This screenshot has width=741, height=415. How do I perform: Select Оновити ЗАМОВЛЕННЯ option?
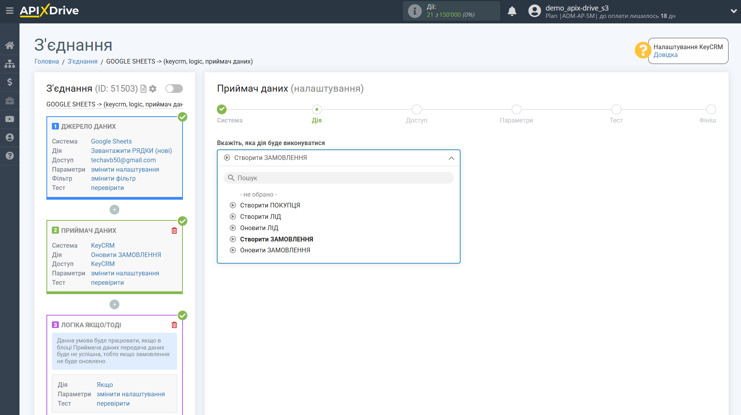[x=275, y=250]
